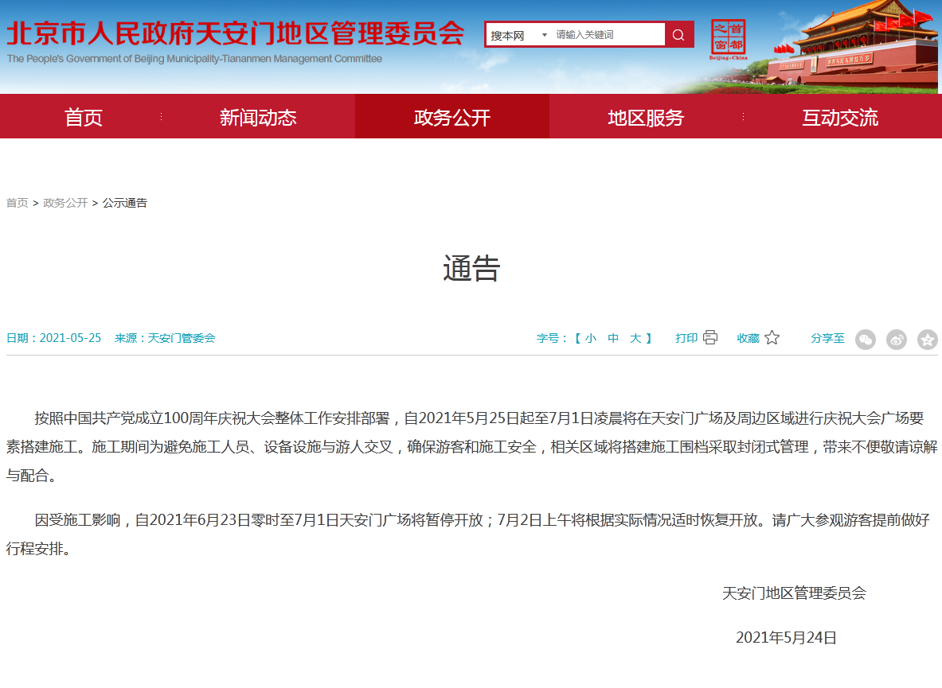Screen dimensions: 942x688
Task: Open the 新闻动态 navigation tab
Action: [258, 116]
